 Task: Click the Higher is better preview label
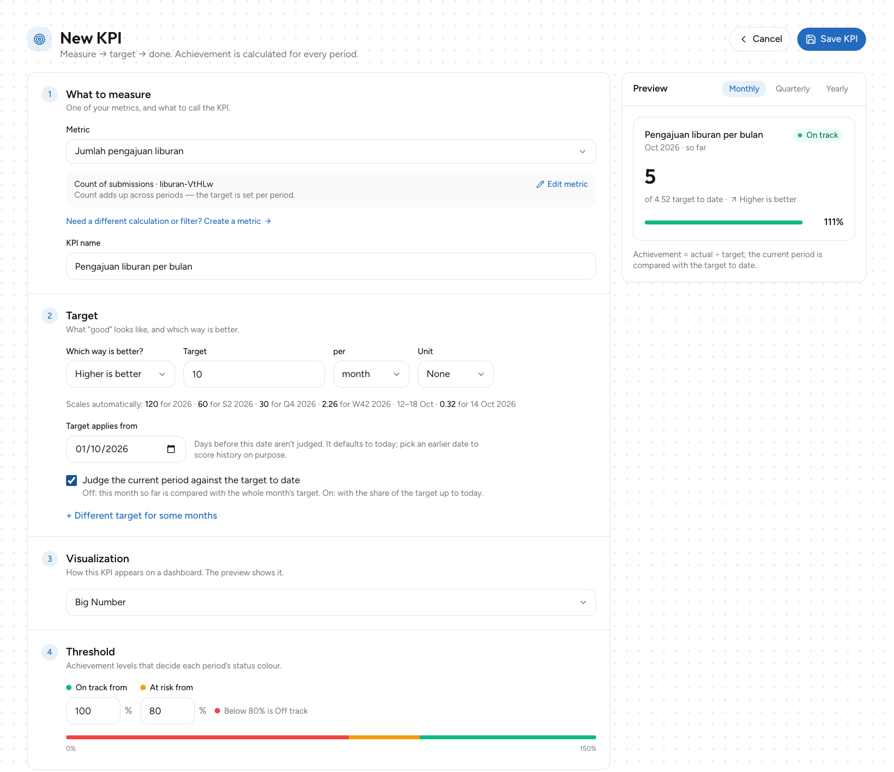tap(768, 199)
